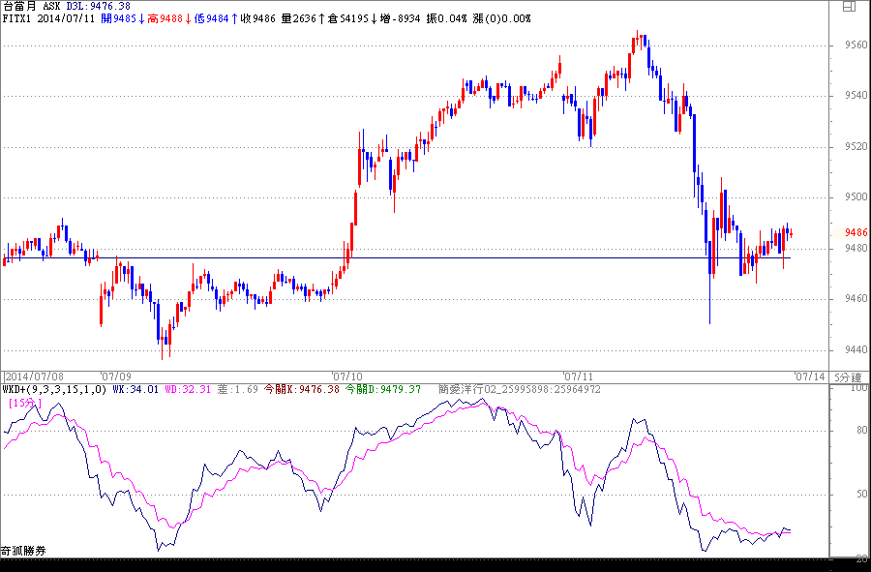Click the window layout icon at top right

click(x=849, y=7)
